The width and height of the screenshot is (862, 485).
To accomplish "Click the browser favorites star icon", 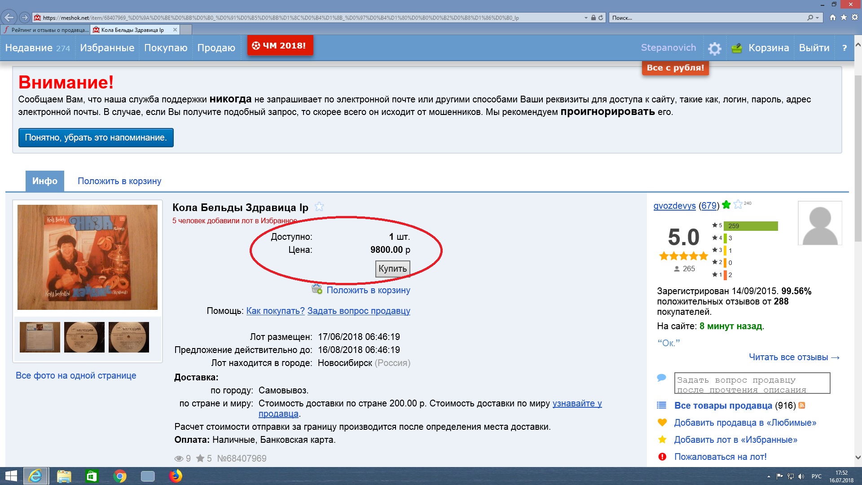I will tap(844, 18).
